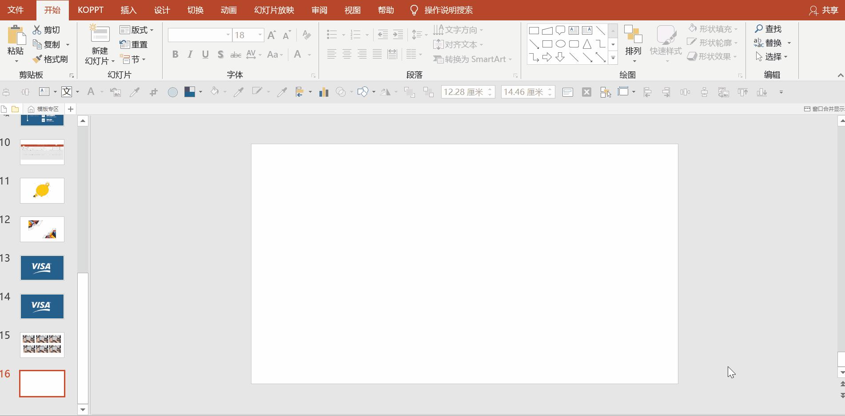Click the Share (共享) button
The height and width of the screenshot is (416, 845).
point(824,10)
